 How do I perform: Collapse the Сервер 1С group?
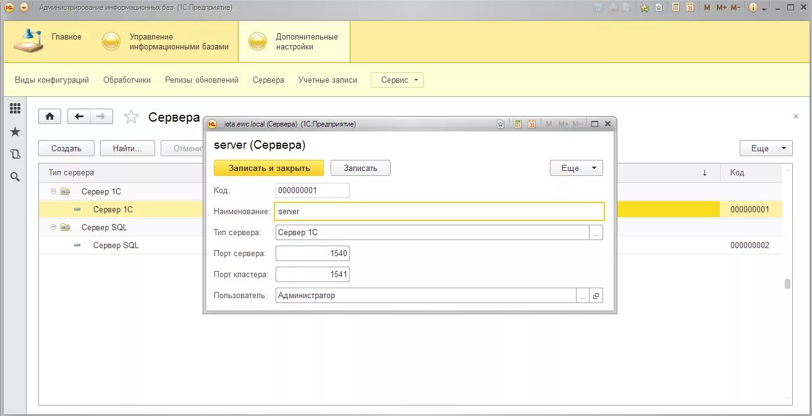pos(54,191)
